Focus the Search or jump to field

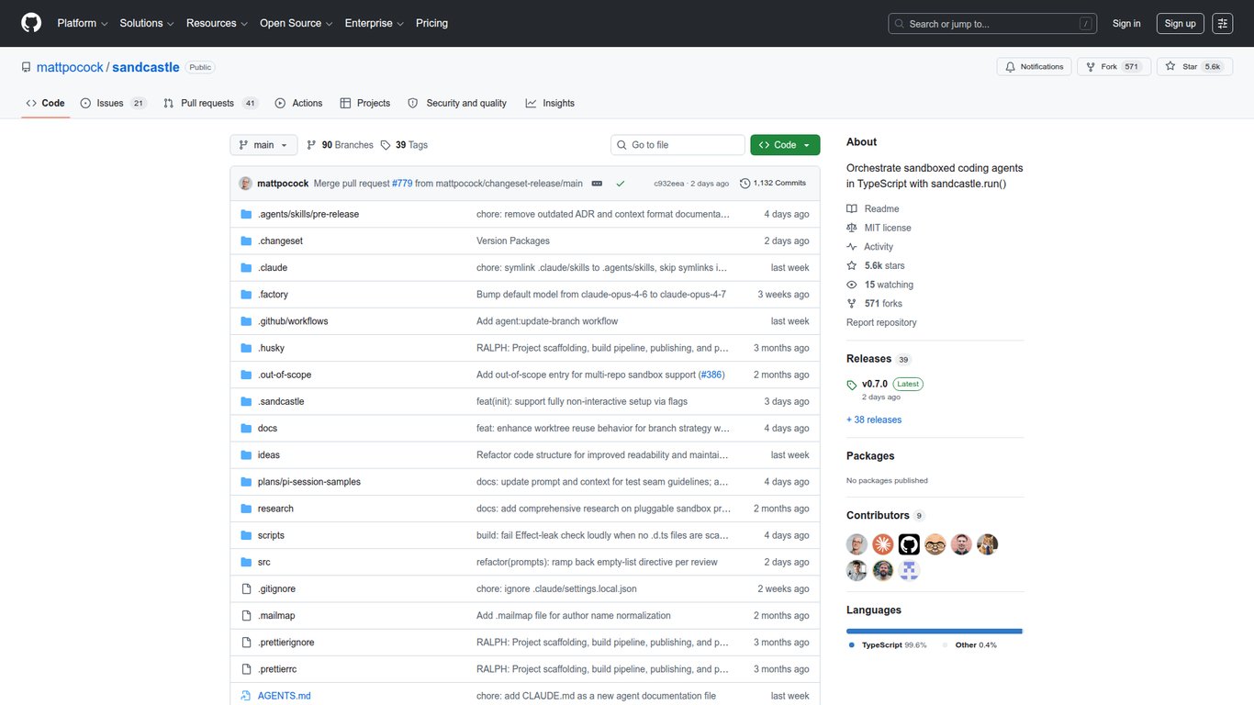992,24
